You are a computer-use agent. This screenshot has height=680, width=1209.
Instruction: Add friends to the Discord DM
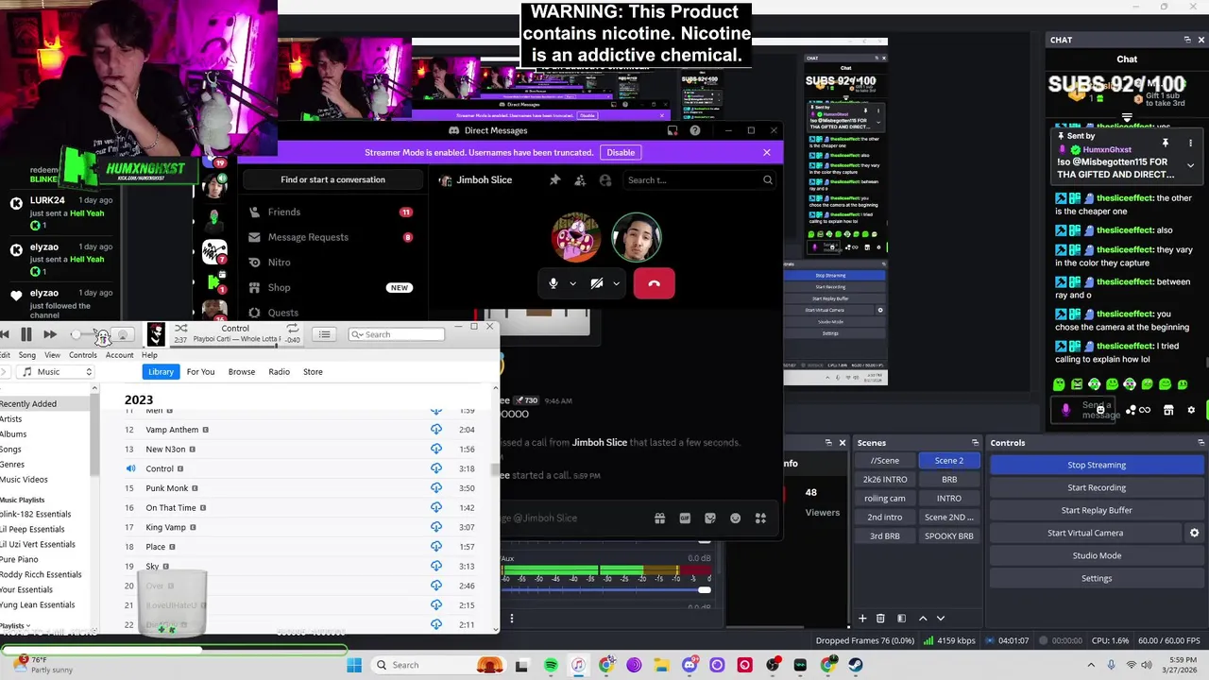[x=580, y=179]
